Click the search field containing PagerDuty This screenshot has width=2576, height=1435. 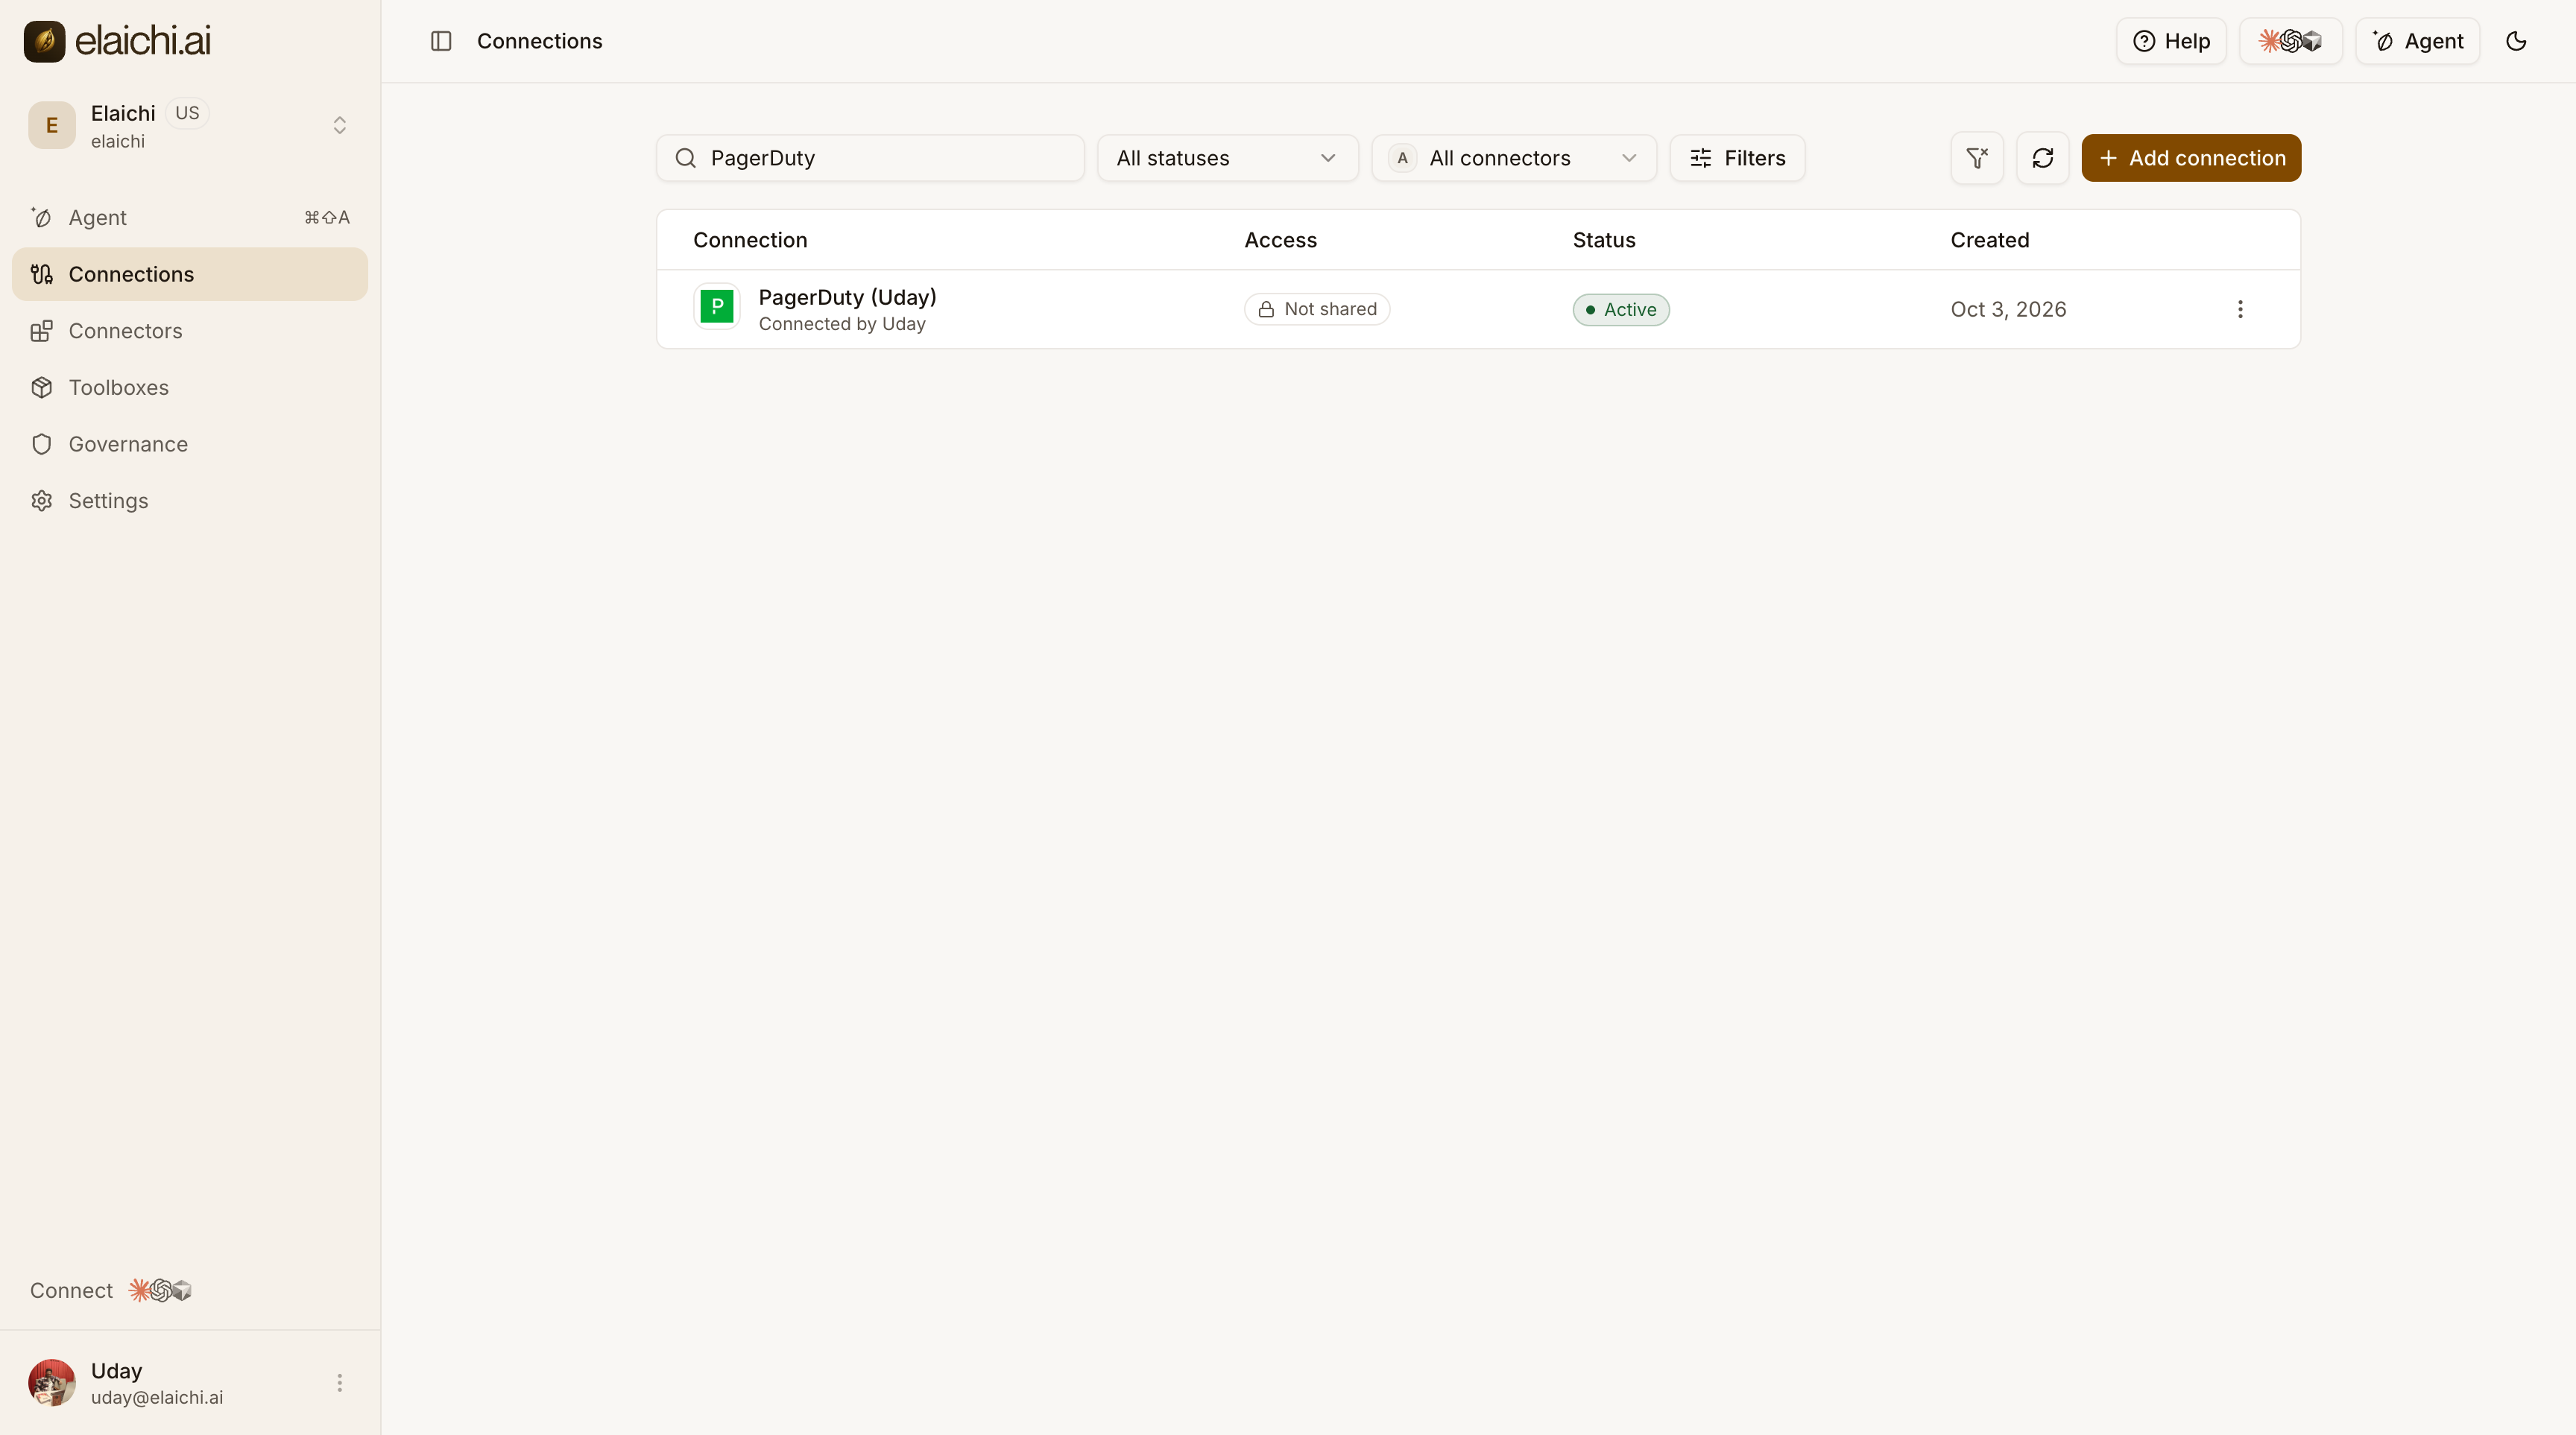pos(870,158)
